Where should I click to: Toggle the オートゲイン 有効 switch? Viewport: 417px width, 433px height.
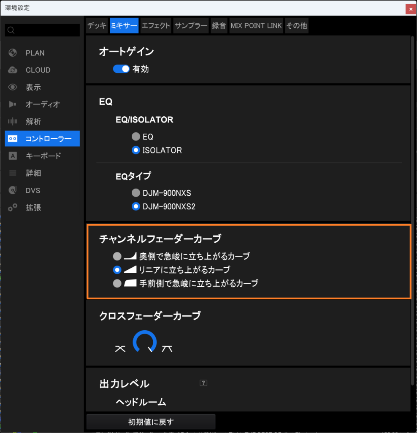click(x=121, y=69)
